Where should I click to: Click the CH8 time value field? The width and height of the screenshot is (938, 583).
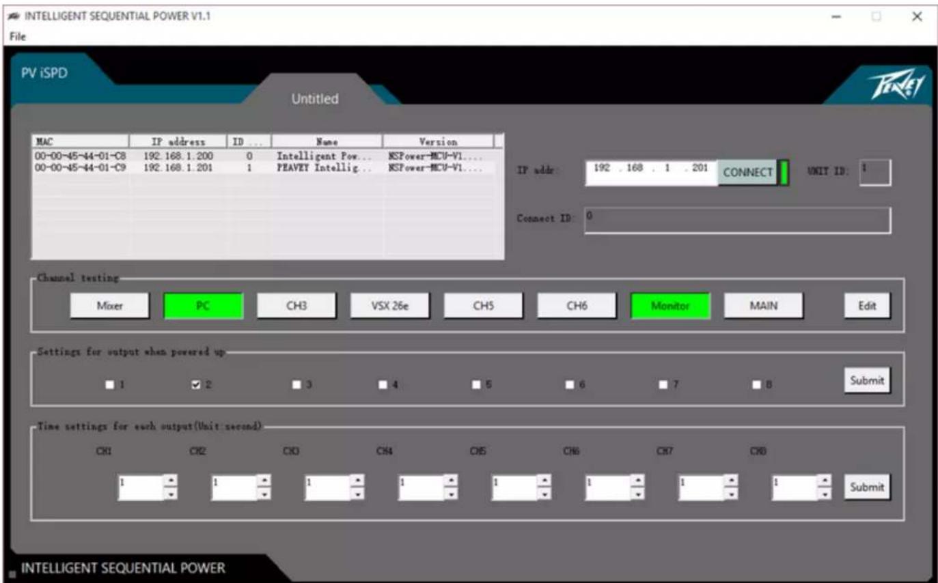click(x=795, y=487)
